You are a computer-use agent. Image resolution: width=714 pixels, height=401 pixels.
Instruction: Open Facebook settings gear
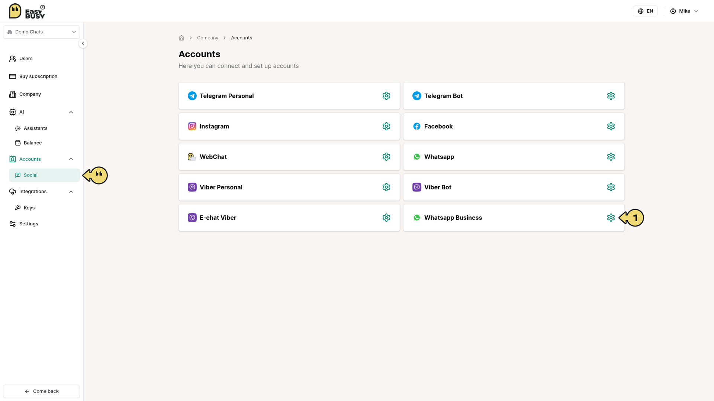click(611, 126)
